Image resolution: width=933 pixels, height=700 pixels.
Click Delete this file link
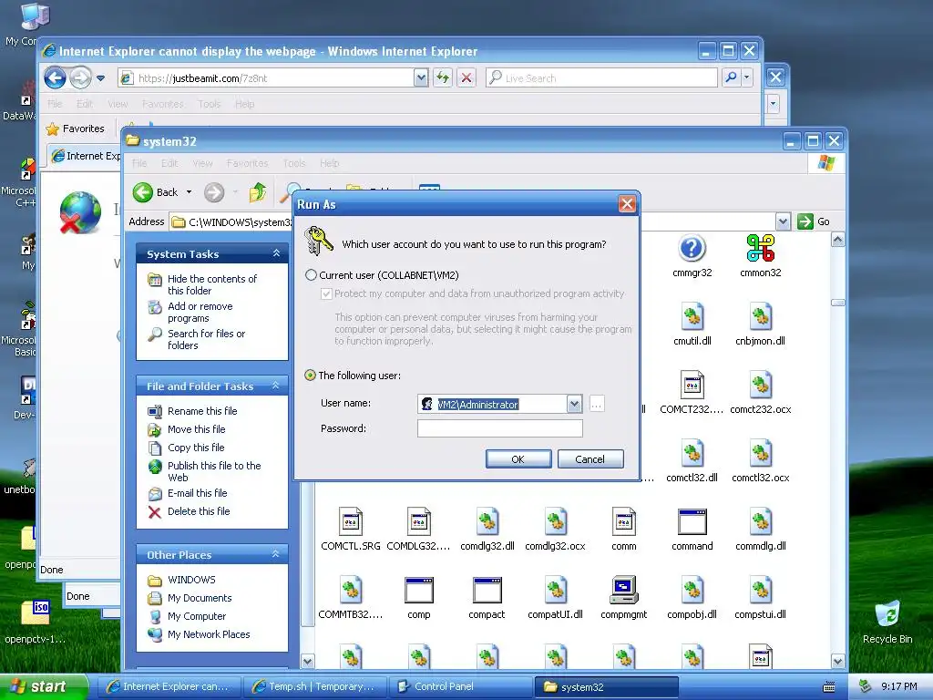point(199,511)
